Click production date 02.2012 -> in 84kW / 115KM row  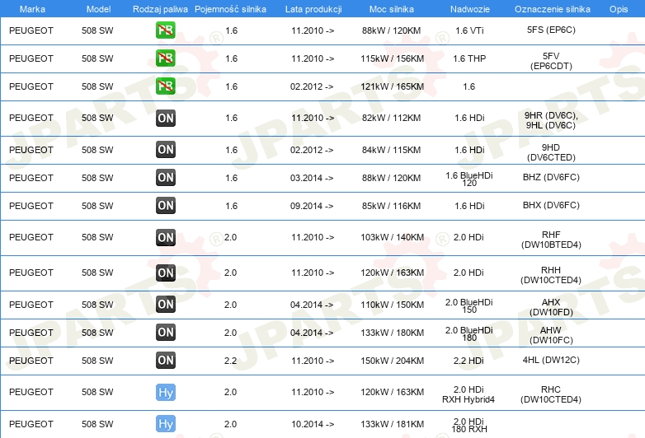point(312,150)
